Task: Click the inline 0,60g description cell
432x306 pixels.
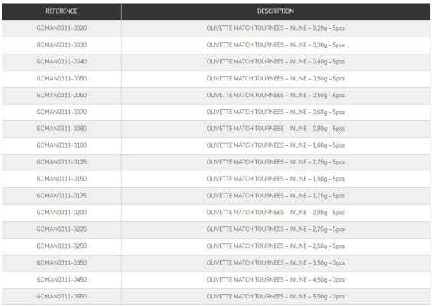Action: click(x=276, y=112)
